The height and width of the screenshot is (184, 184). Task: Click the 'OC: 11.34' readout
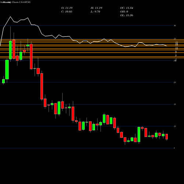pos(127,8)
